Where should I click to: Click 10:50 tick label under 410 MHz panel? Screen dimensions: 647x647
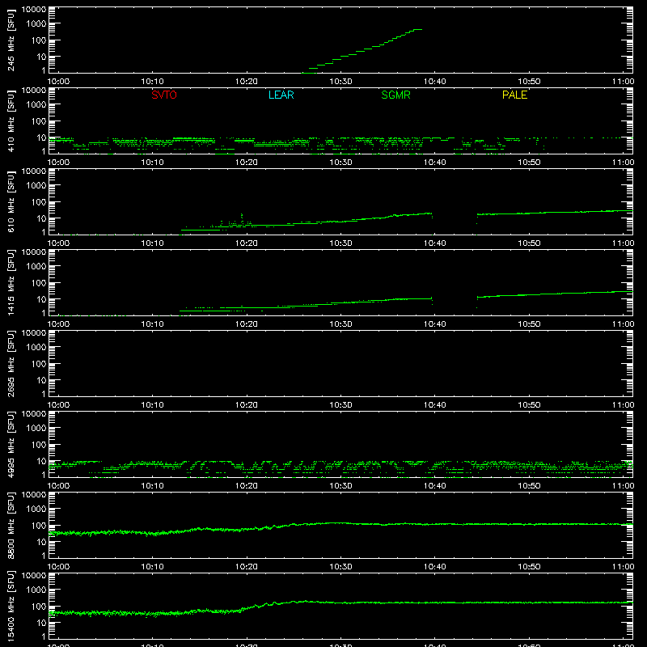[529, 163]
